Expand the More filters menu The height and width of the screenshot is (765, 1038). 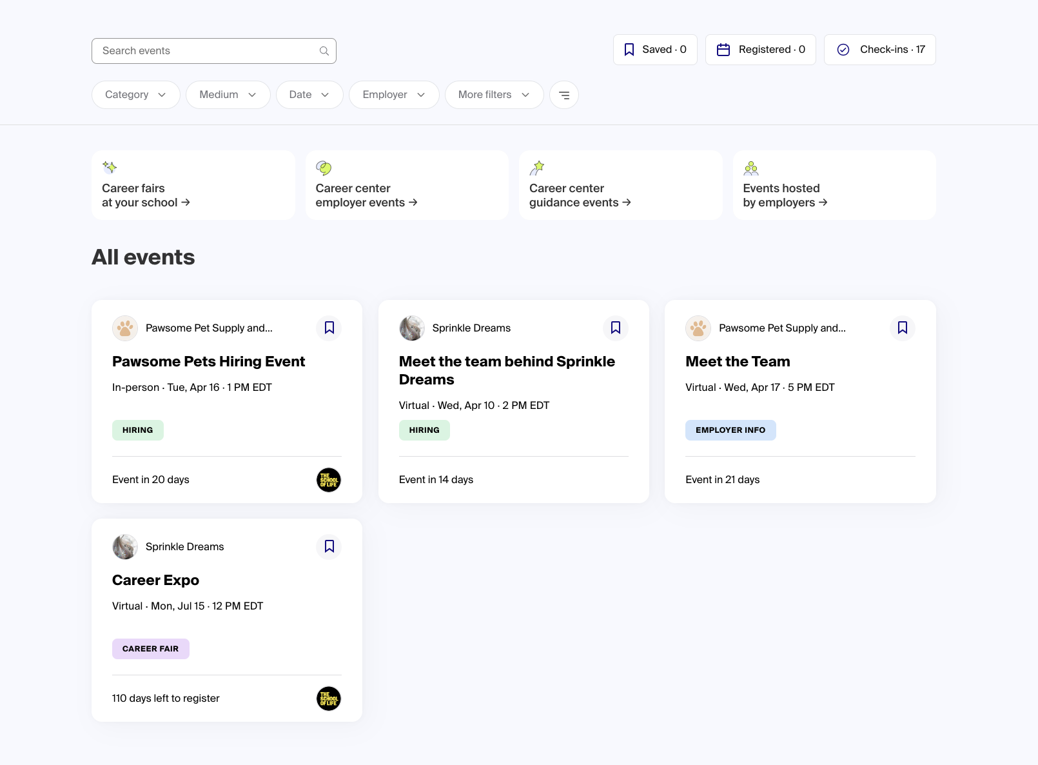[494, 95]
